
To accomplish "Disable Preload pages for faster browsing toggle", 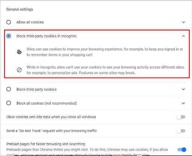I will [x=182, y=150].
